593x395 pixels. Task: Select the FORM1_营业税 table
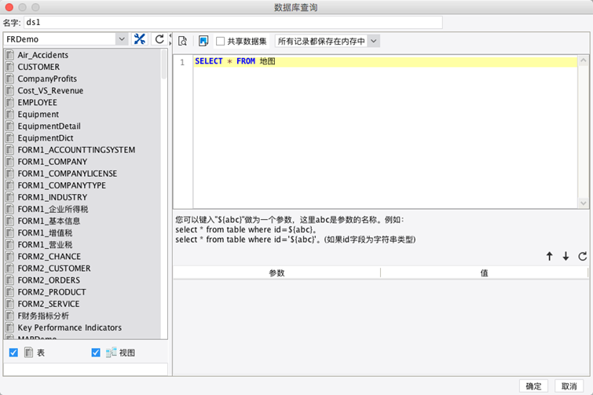45,244
